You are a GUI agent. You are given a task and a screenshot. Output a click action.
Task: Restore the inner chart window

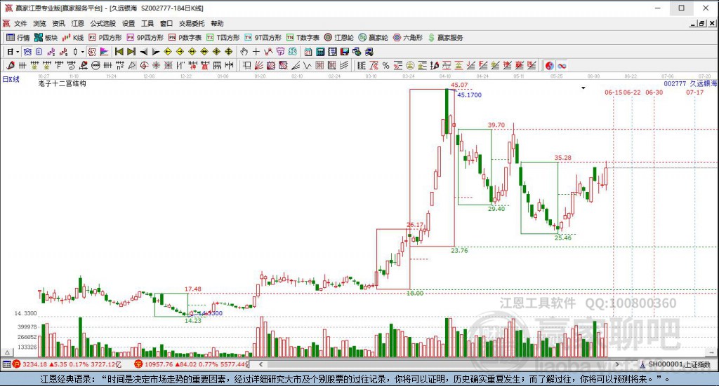(x=702, y=23)
